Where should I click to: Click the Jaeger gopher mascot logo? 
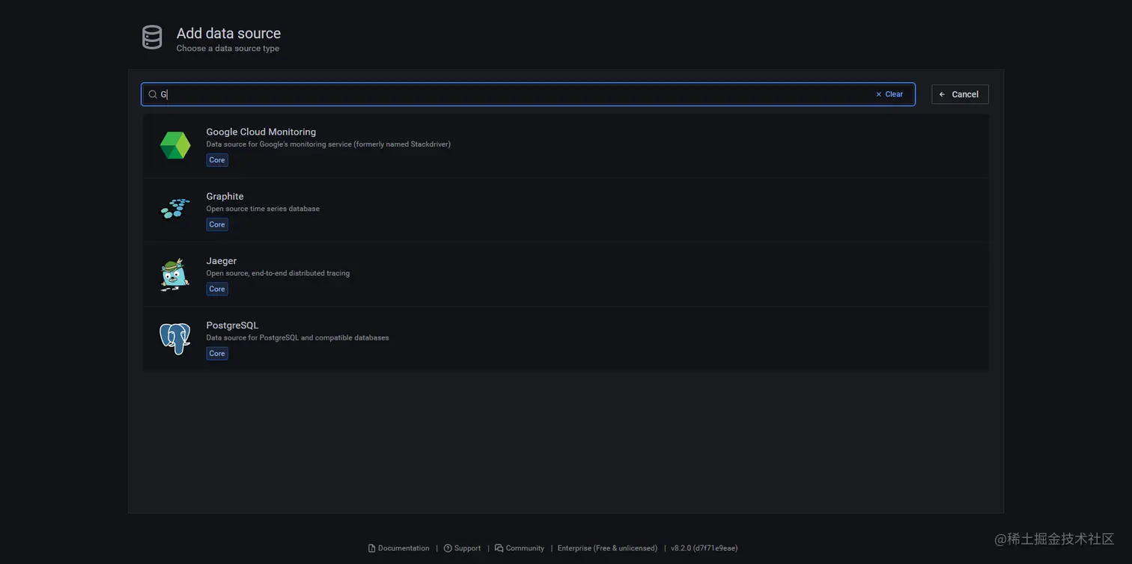175,275
